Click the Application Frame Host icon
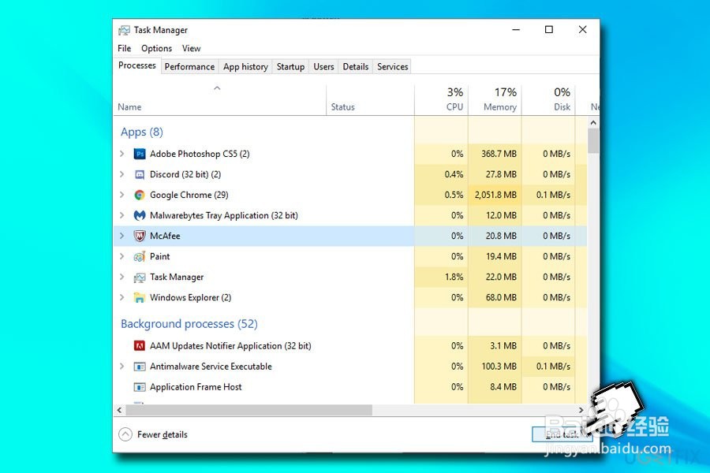Screen dimensions: 710x473 coord(140,387)
